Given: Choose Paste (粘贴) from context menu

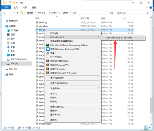Looking at the screenshot, I should click(x=54, y=102).
